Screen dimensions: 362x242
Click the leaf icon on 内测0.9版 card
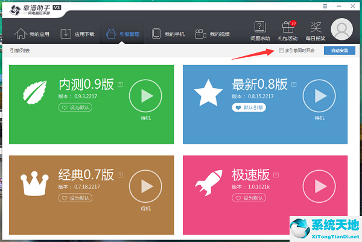tap(35, 92)
